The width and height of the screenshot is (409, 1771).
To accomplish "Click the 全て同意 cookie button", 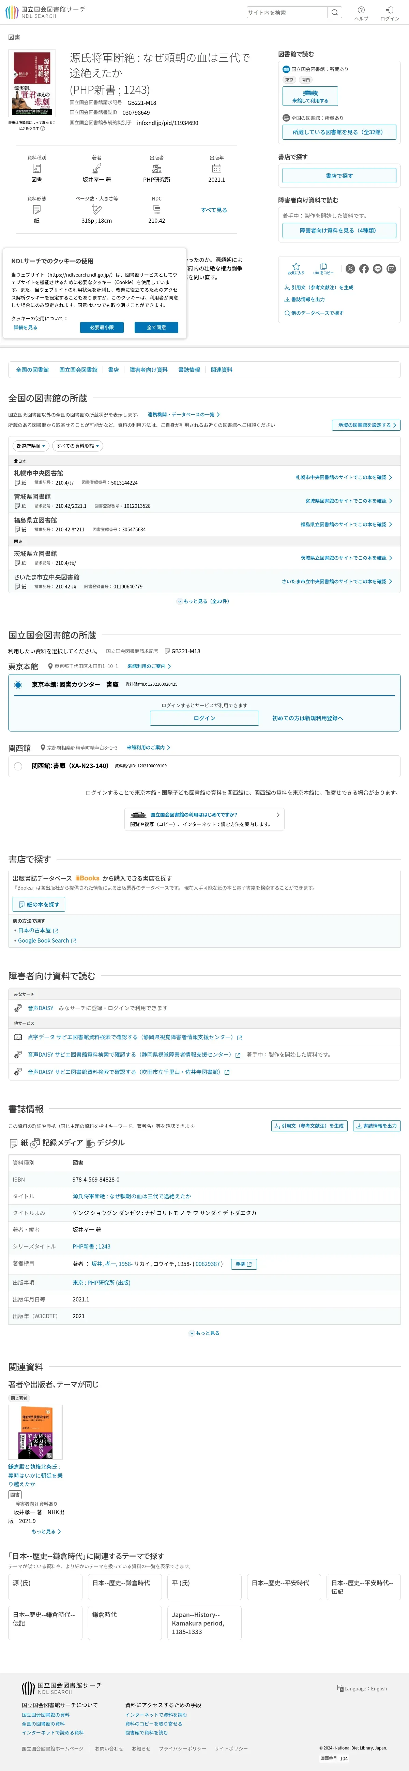I will pyautogui.click(x=156, y=327).
